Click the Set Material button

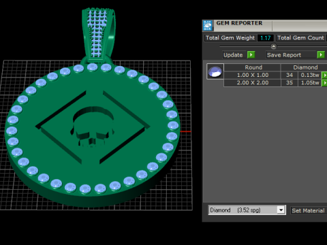pos(308,210)
